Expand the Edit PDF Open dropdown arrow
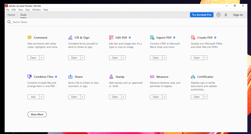The image size is (251, 134). coord(123,58)
